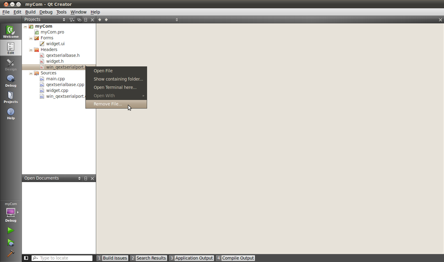
Task: Open the Edit menu
Action: [x=17, y=12]
